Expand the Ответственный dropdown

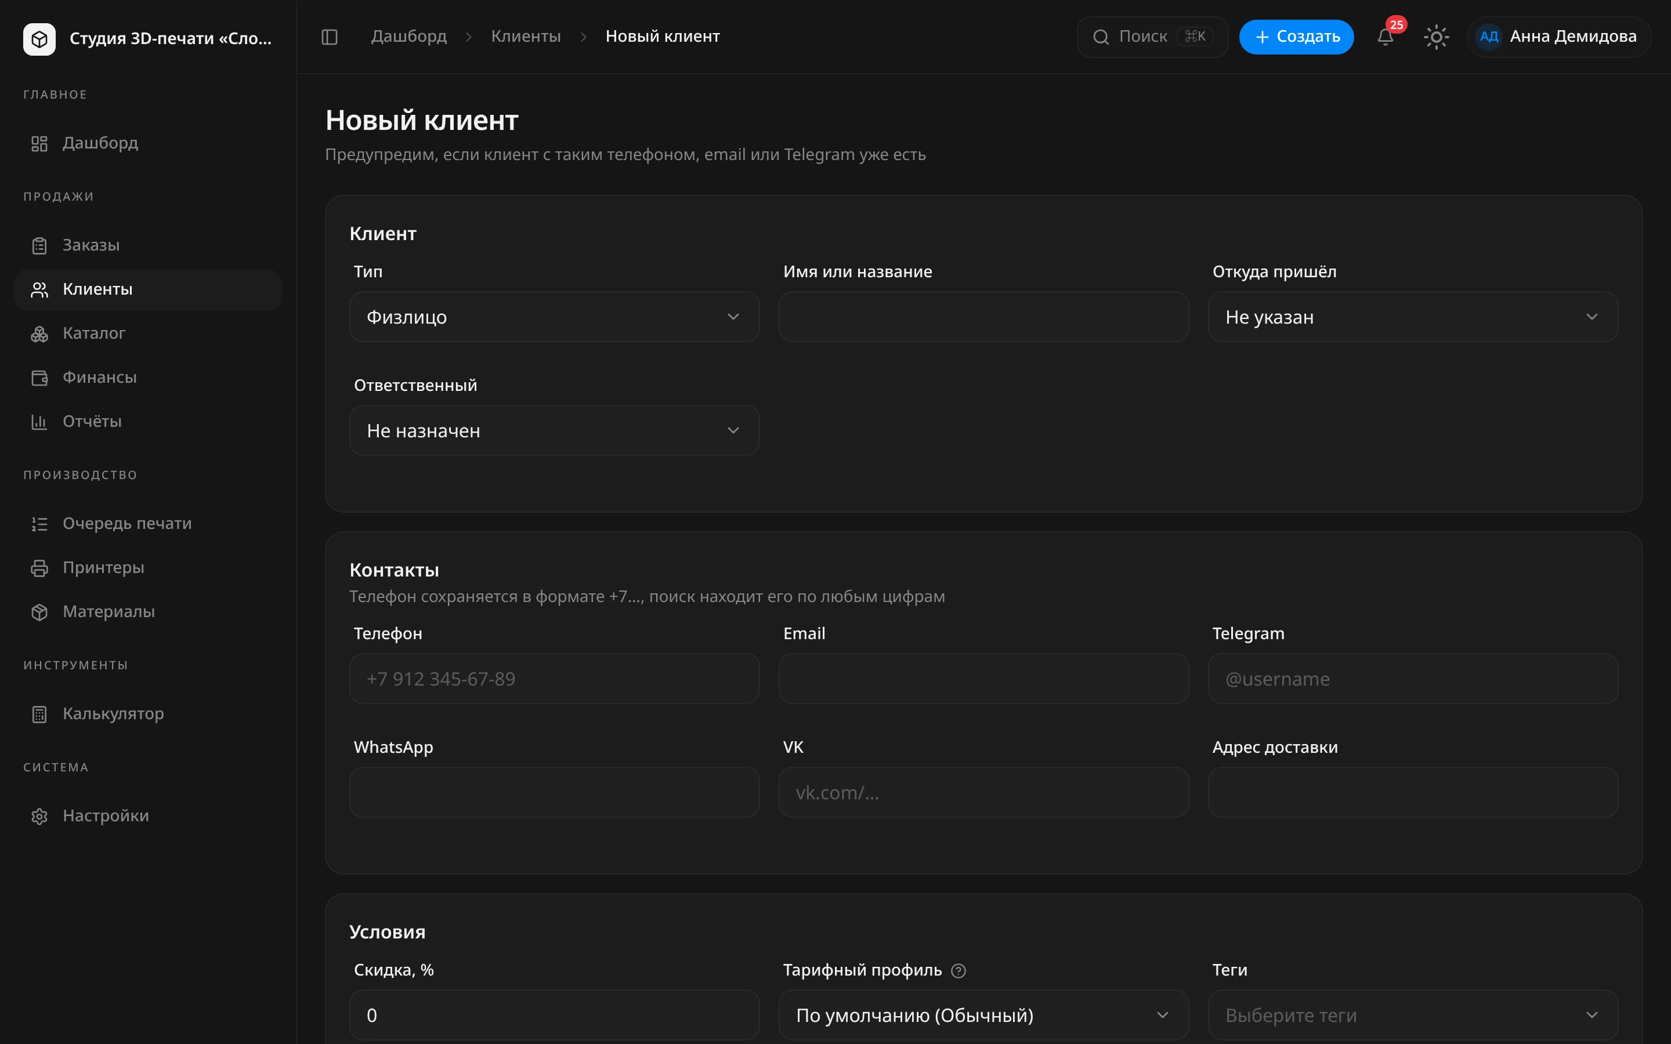[555, 430]
